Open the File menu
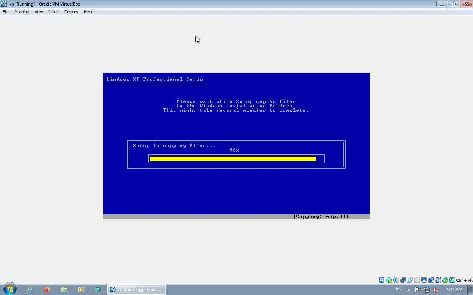The image size is (473, 295). pyautogui.click(x=6, y=12)
